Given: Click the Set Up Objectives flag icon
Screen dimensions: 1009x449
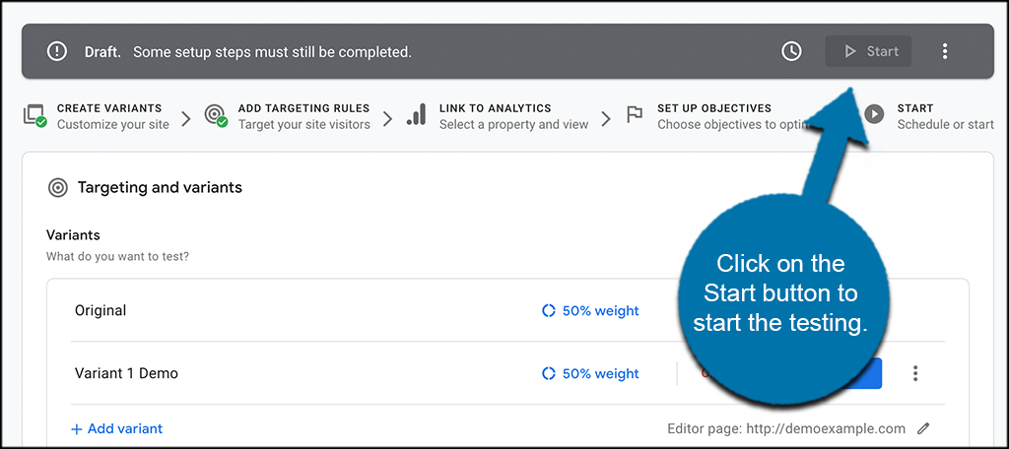Looking at the screenshot, I should [x=635, y=114].
